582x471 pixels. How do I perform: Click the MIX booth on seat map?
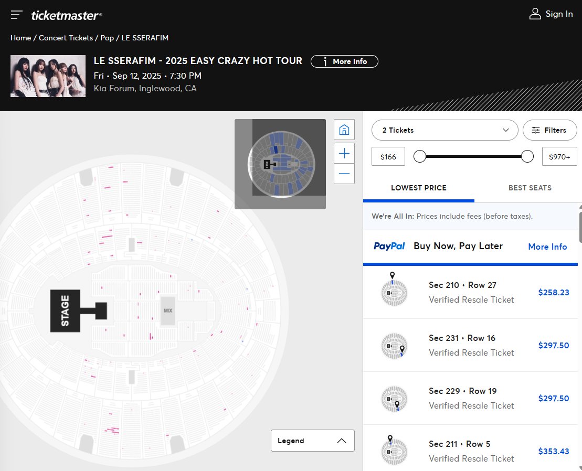(x=168, y=311)
